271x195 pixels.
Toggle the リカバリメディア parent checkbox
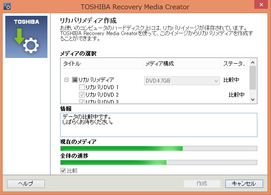[x=75, y=80]
